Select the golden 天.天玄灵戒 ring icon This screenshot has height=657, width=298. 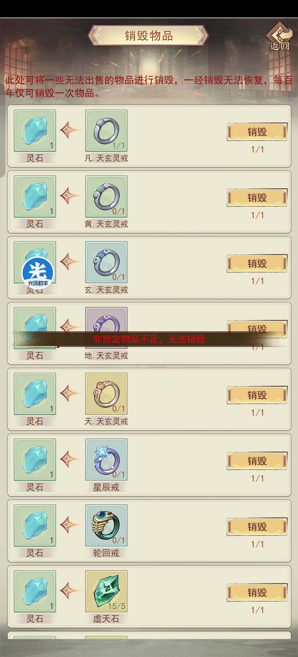pos(106,394)
